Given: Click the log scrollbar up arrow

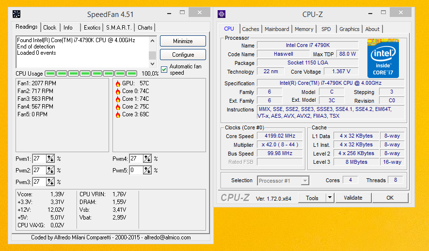Looking at the screenshot, I should point(152,41).
